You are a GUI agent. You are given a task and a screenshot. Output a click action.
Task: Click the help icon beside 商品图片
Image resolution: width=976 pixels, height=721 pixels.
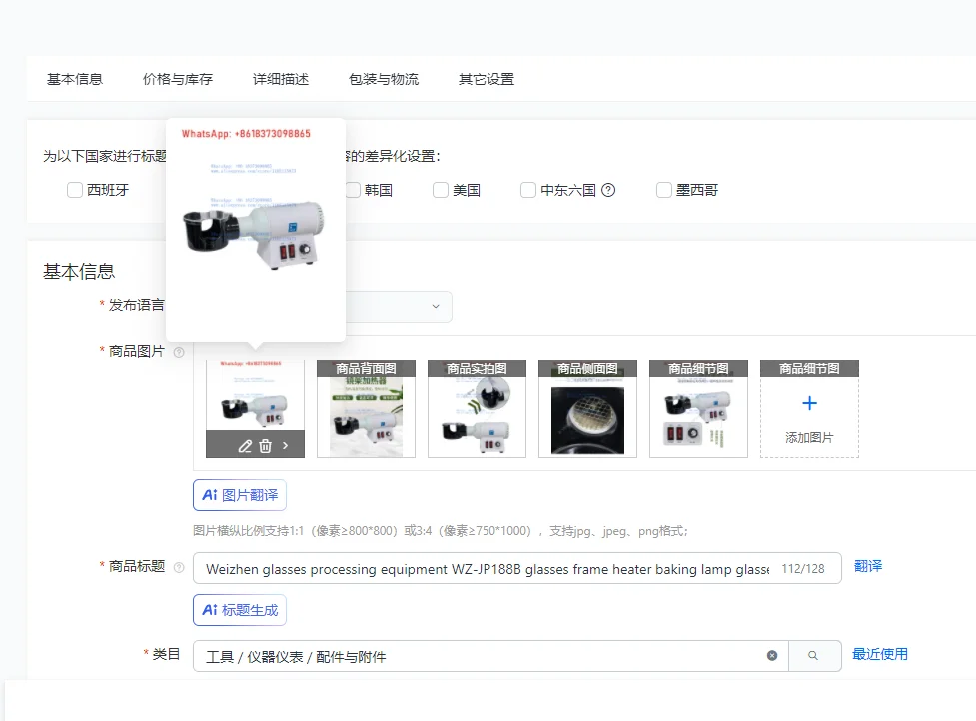179,352
